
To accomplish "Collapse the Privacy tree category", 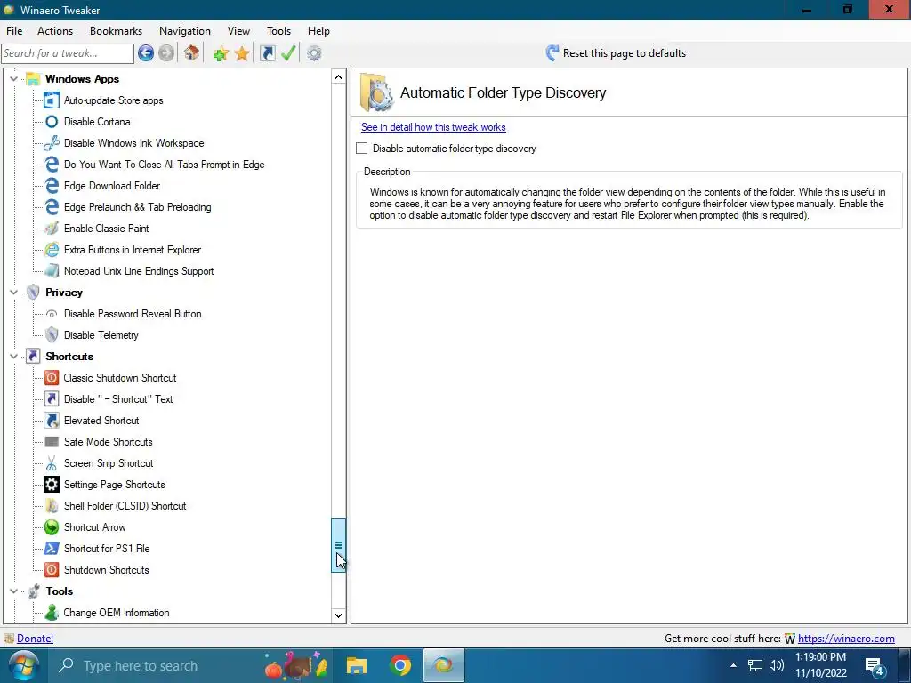I will (x=14, y=293).
